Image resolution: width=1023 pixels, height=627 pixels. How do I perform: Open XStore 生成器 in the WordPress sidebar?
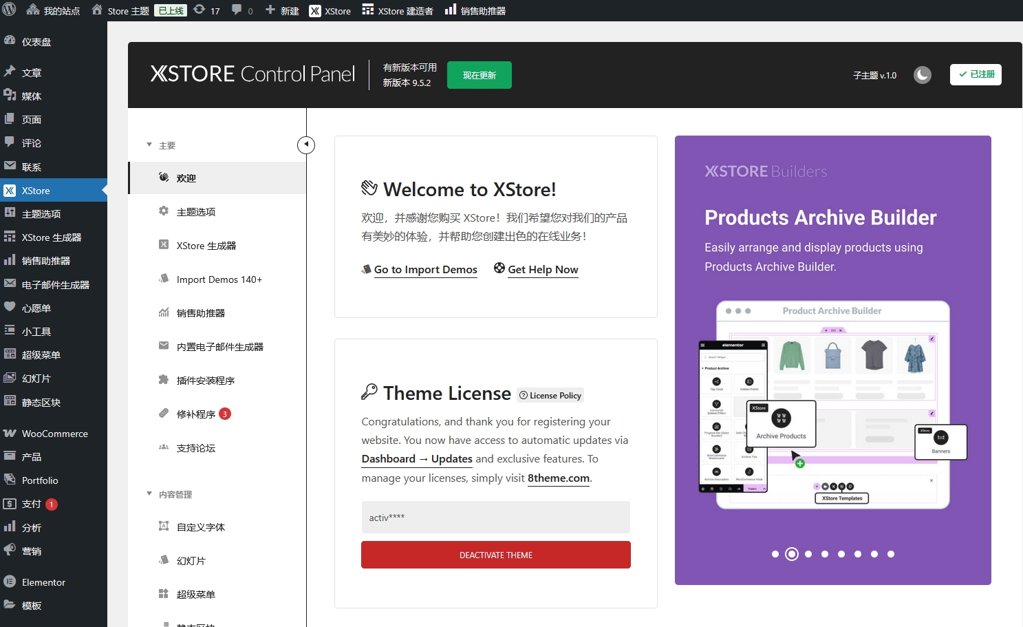click(54, 237)
